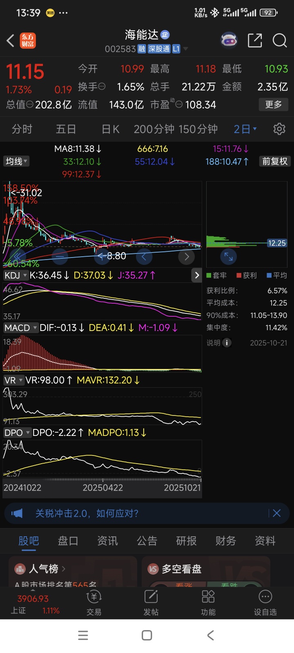Expand the stock code tags dropdown
The width and height of the screenshot is (294, 653).
[x=186, y=49]
